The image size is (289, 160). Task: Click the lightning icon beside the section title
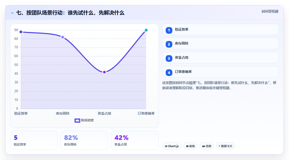12,13
